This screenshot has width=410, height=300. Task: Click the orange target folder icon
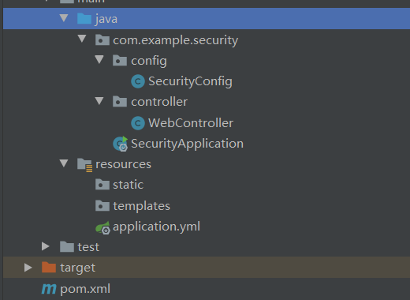pos(49,268)
